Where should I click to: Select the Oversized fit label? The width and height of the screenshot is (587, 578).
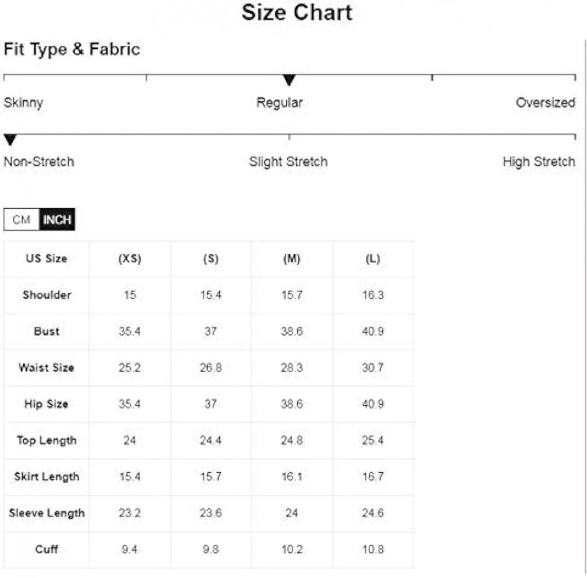[545, 102]
